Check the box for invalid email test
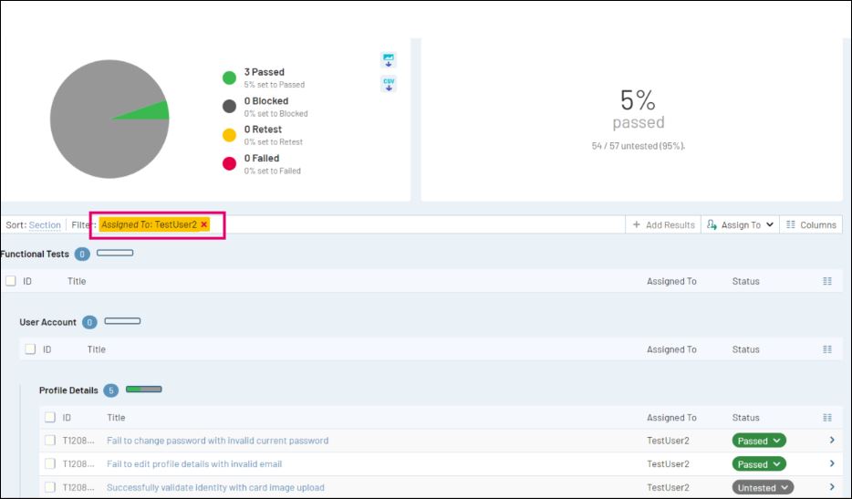 click(x=50, y=464)
